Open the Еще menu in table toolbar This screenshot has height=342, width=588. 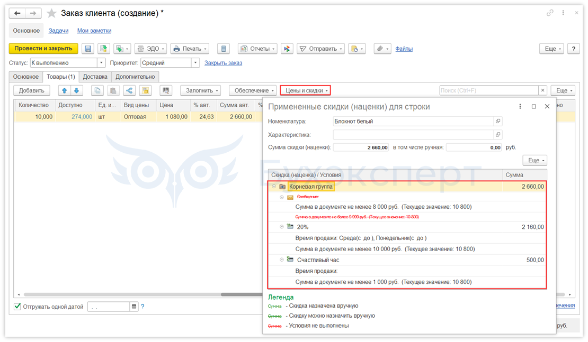(563, 90)
